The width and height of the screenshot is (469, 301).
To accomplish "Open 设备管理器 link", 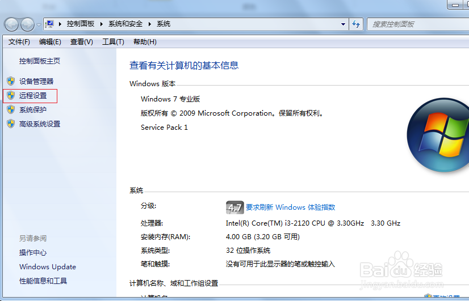I will click(36, 81).
